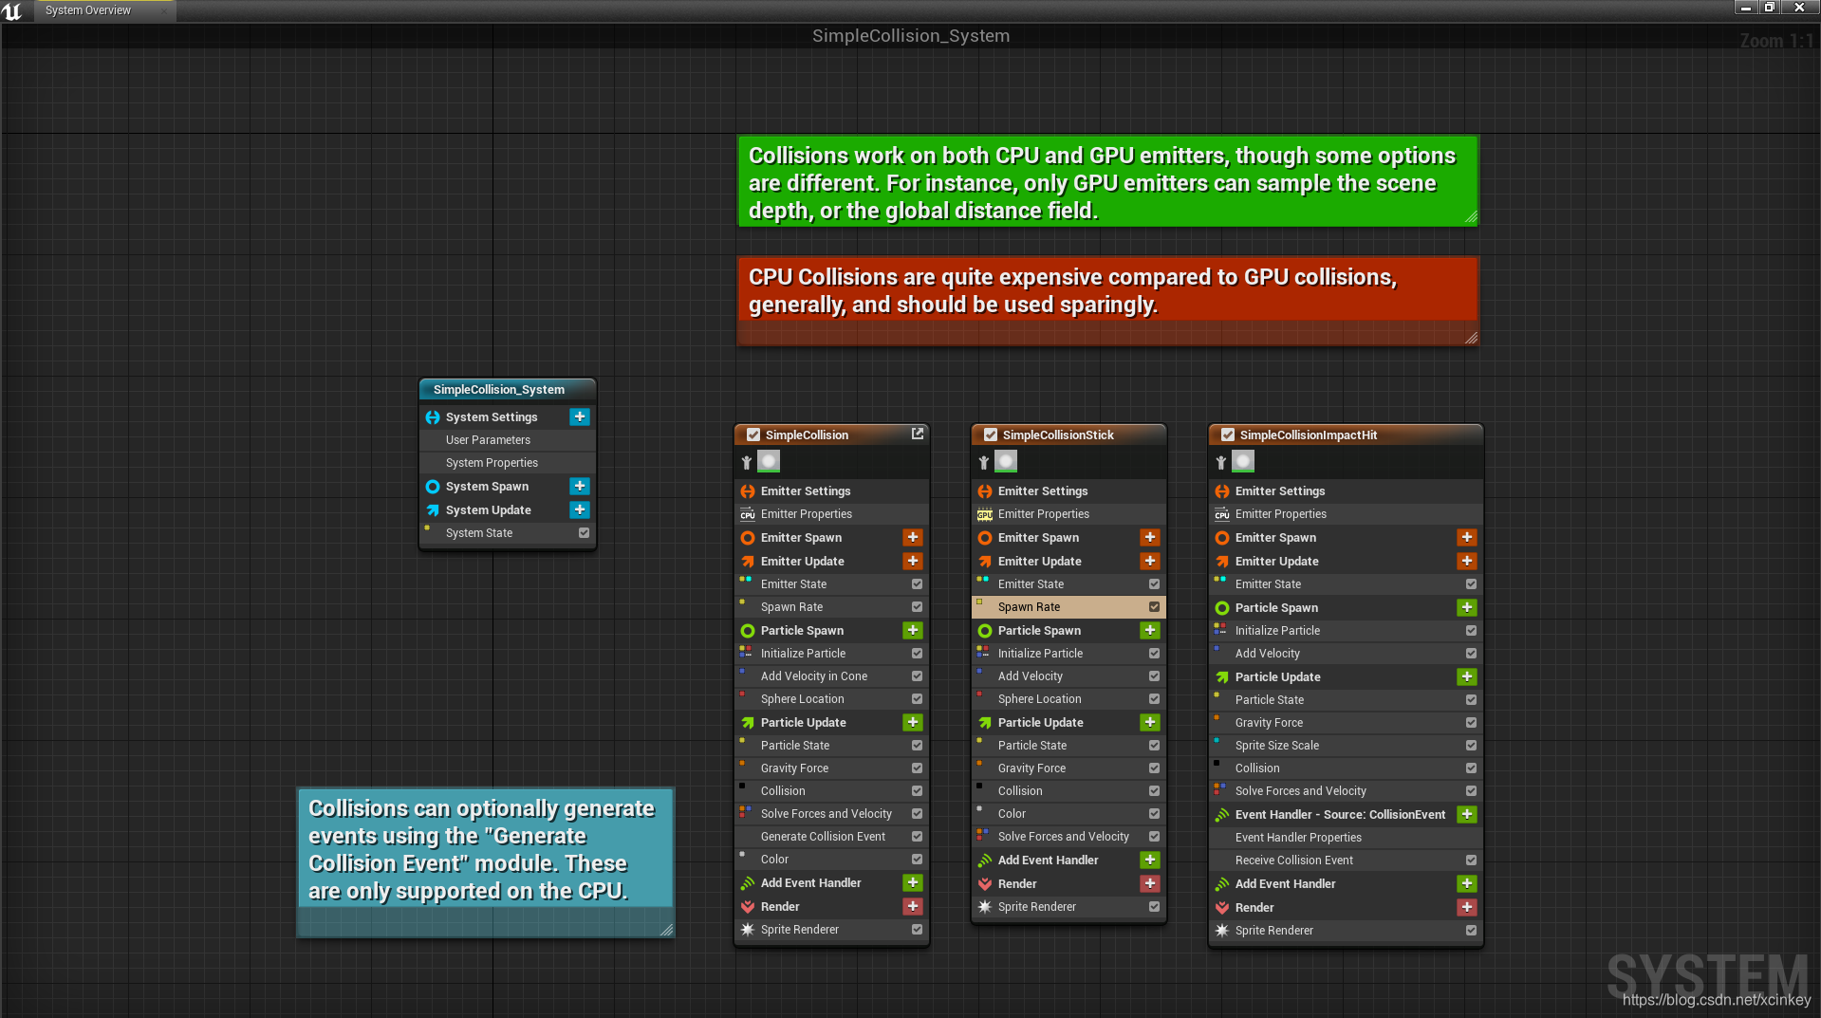Select System Update group header
This screenshot has width=1821, height=1018.
tap(508, 509)
